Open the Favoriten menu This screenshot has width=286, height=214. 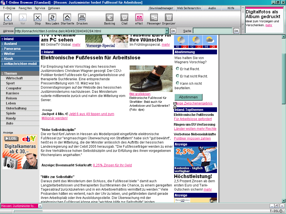25,8
